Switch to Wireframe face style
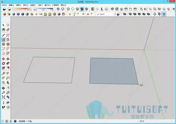Screen dimensions: 176x124 tap(68, 9)
